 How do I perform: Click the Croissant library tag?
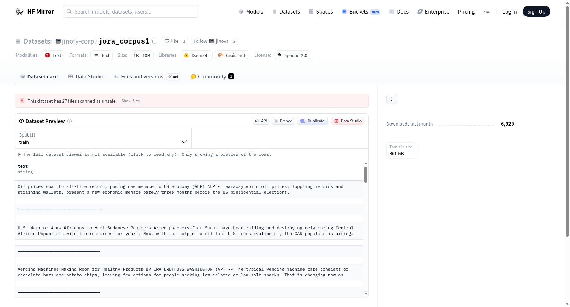point(232,55)
